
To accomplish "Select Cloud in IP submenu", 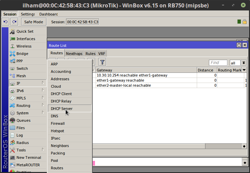I will click(70, 86).
